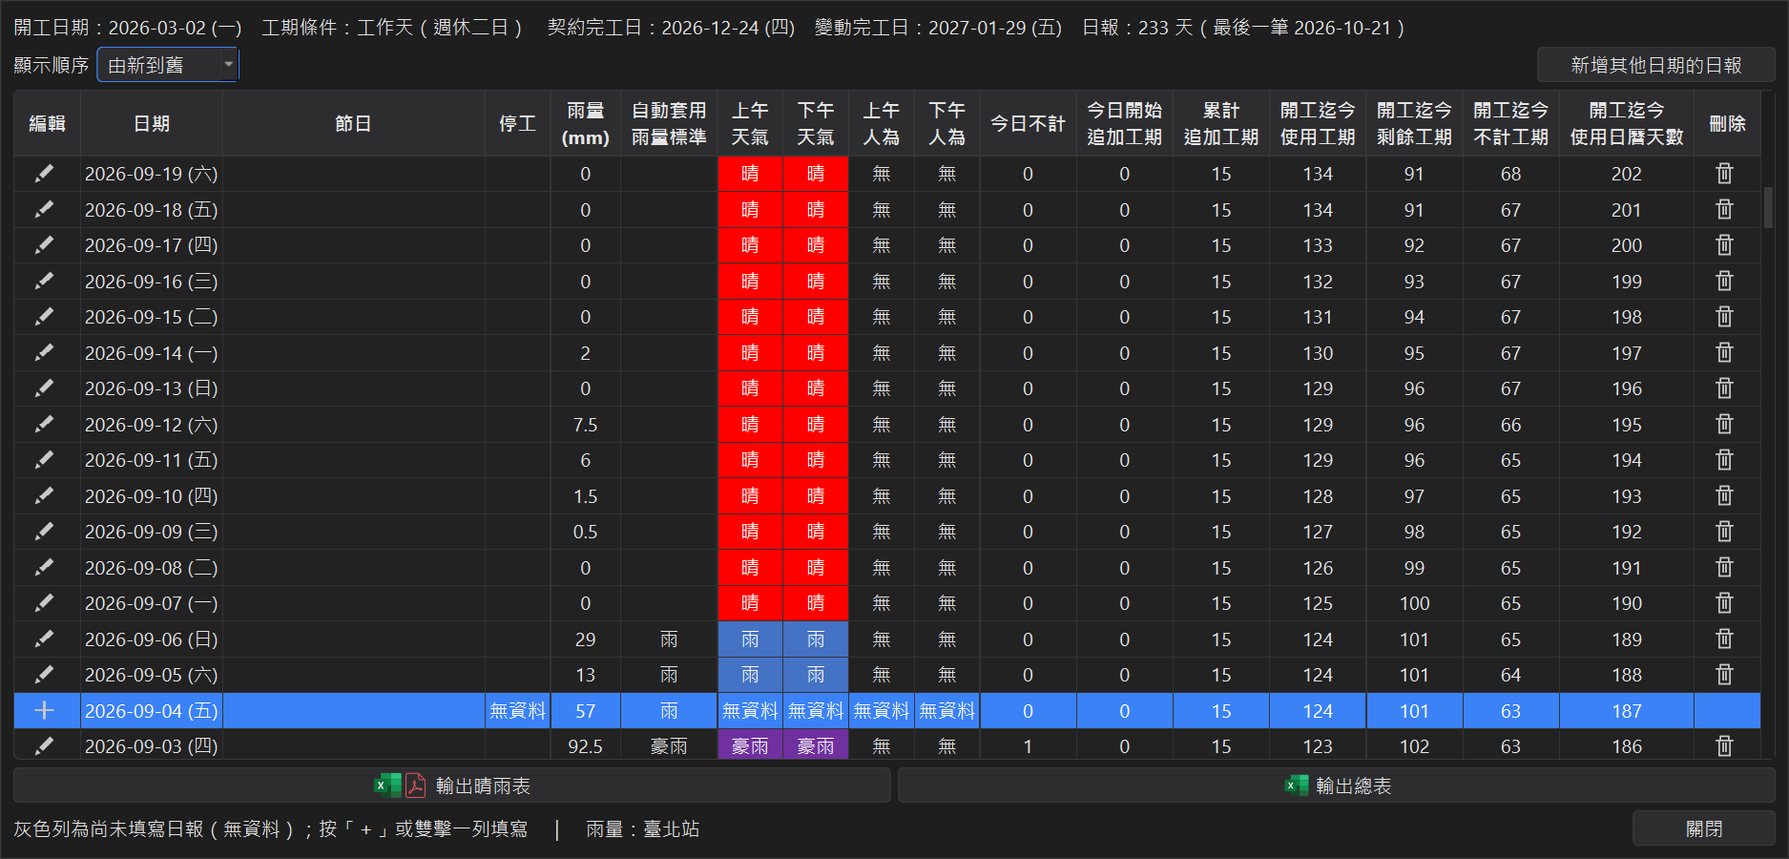Viewport: 1789px width, 859px height.
Task: Click 無資料 in the 停工 column for 2026-09-04
Action: [x=518, y=711]
